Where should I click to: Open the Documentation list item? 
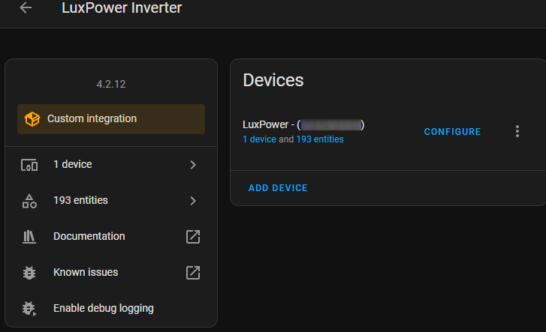(x=111, y=237)
